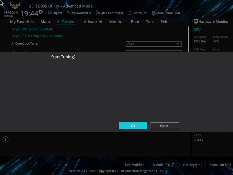Click the 3.313 V voltage reading
Screen dimensions: 233x175
click(198, 140)
